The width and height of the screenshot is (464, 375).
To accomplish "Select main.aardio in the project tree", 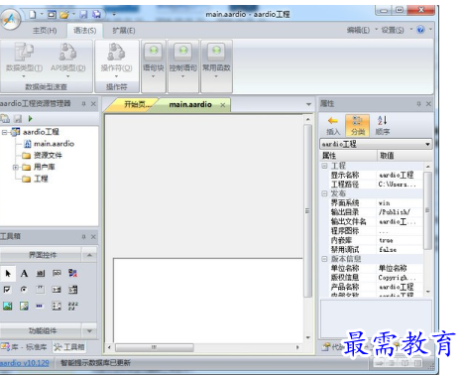I will (x=54, y=144).
